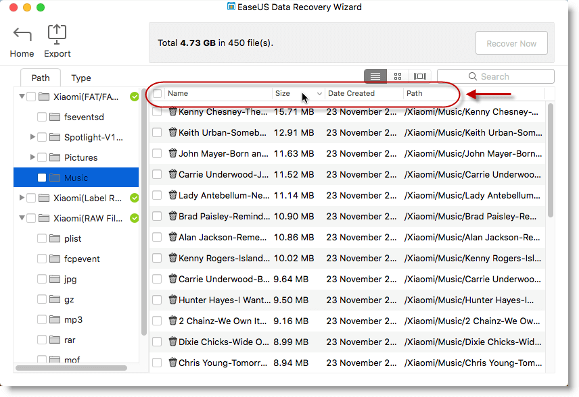Sort by the Name column header

[x=178, y=93]
